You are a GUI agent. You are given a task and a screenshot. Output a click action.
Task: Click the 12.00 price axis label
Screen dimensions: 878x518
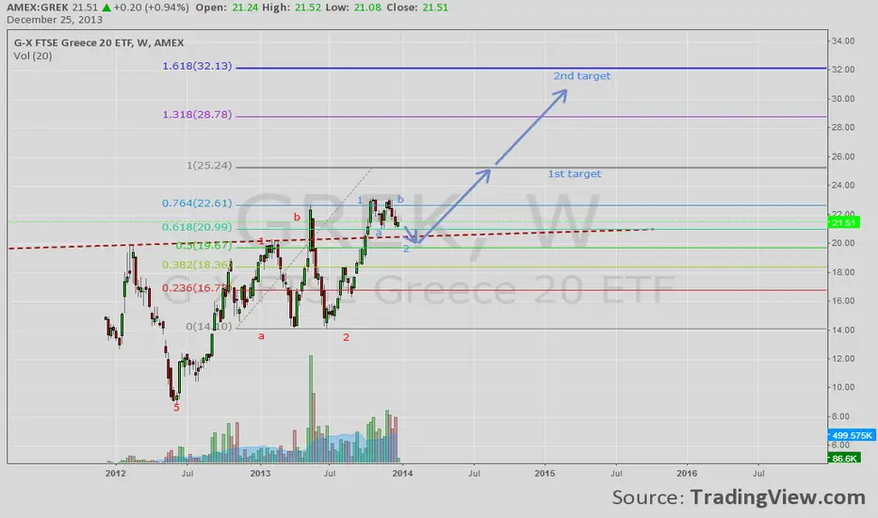843,359
